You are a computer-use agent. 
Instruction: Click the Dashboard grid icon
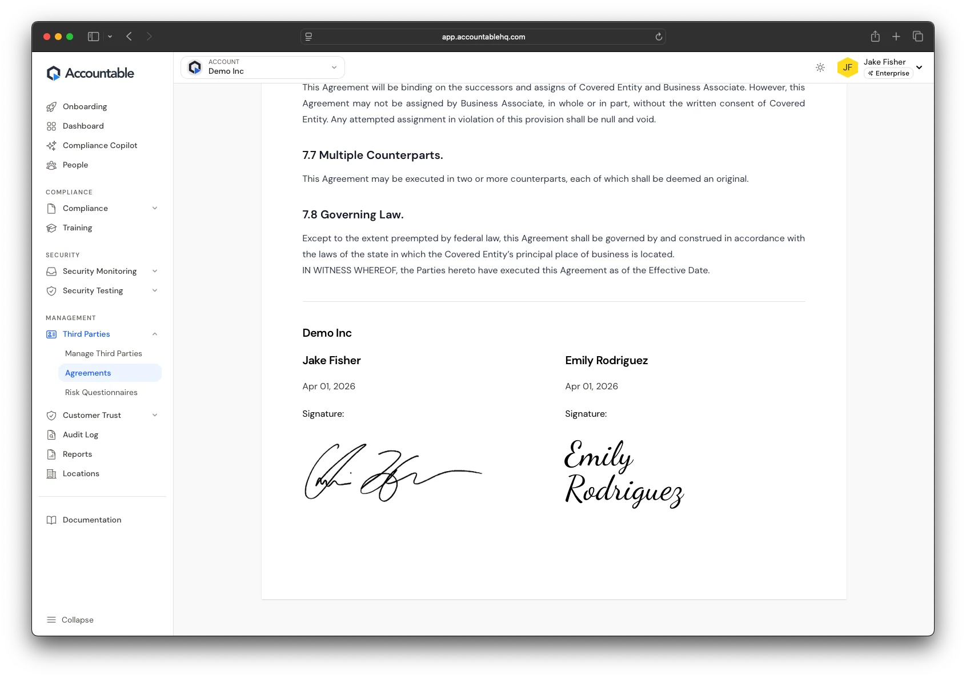pyautogui.click(x=51, y=126)
